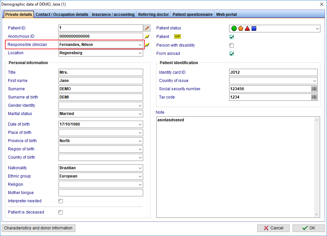
Task: Click Characteristics and donor information button
Action: click(38, 228)
